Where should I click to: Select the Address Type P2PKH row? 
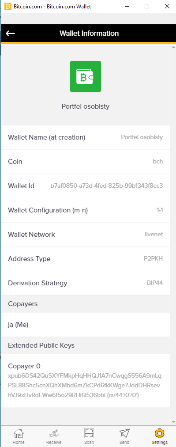pyautogui.click(x=86, y=259)
